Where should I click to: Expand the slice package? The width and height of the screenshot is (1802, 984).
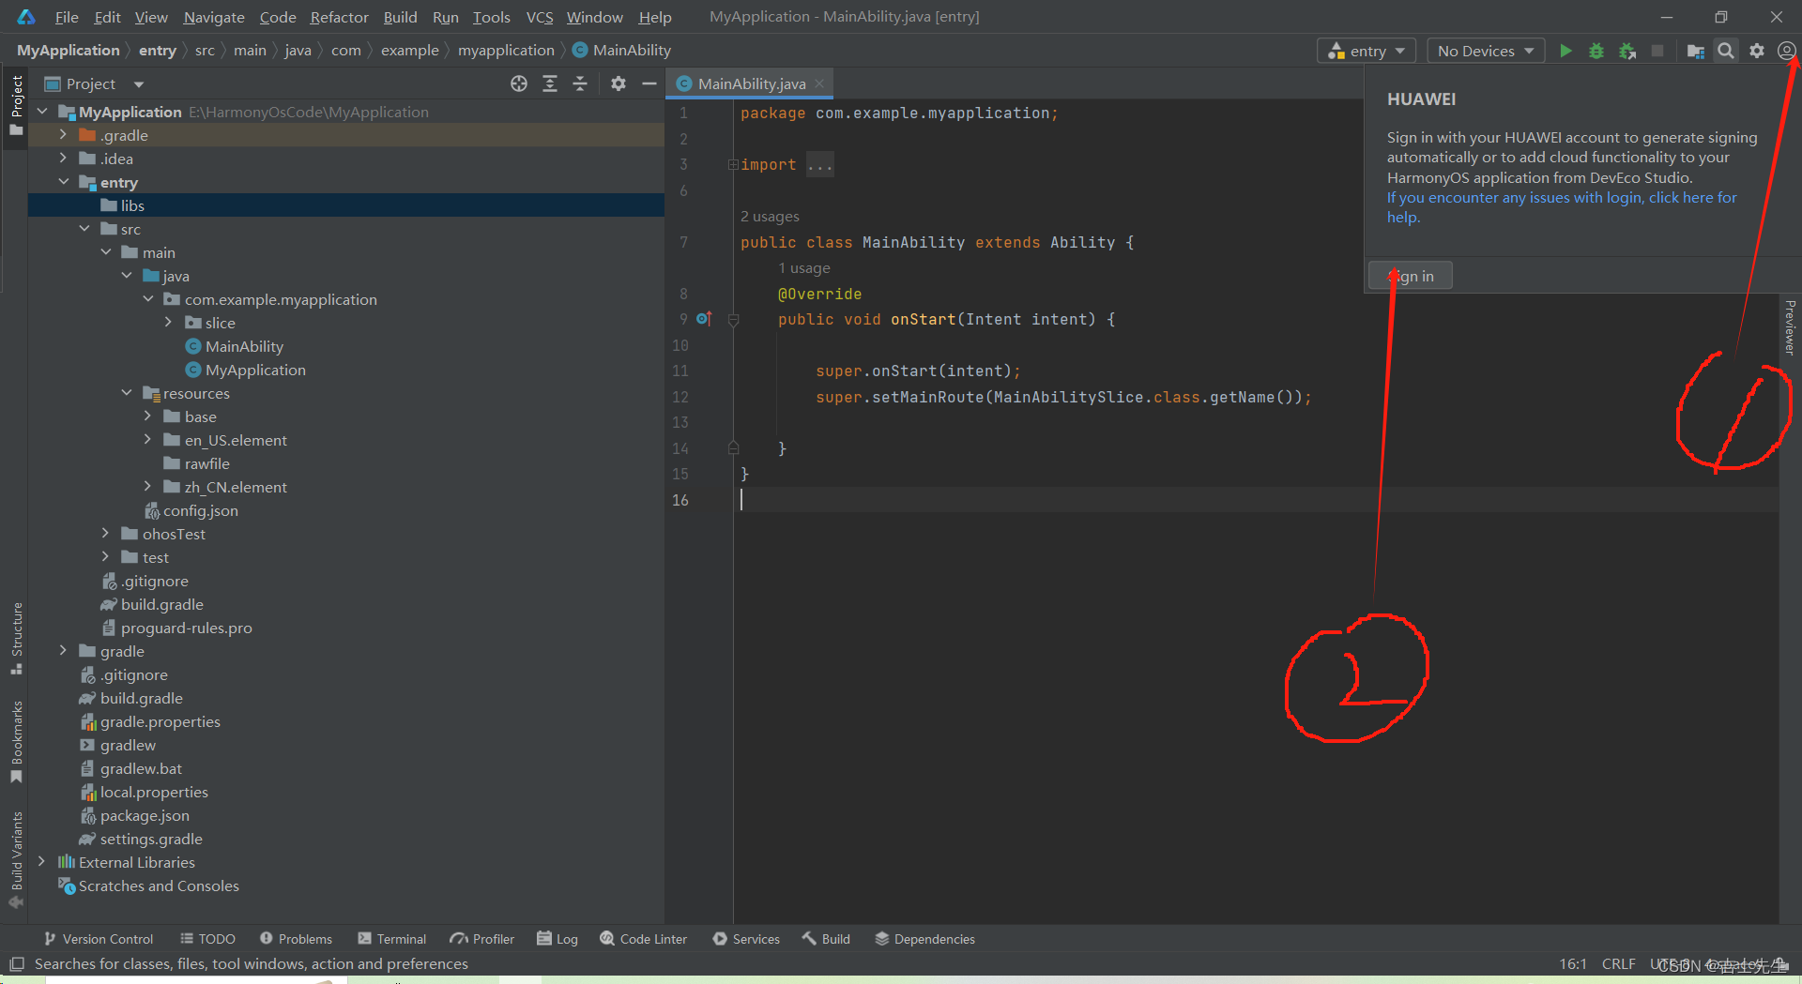168,323
